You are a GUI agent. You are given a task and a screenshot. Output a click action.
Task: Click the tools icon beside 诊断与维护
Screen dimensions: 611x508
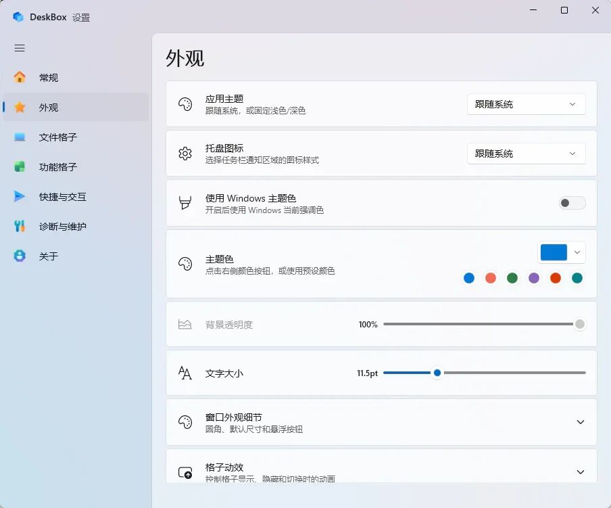coord(20,226)
